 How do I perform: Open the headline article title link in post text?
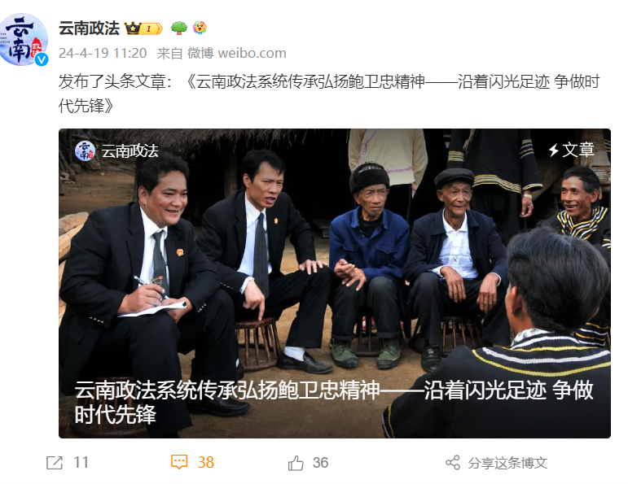click(x=328, y=94)
